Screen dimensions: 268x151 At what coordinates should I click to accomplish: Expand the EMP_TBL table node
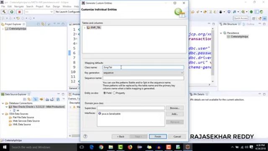click(85, 28)
